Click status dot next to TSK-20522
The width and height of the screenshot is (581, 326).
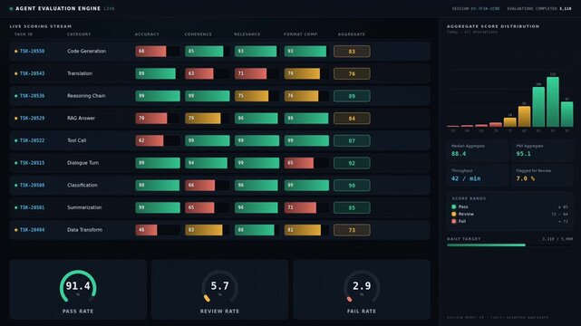[16, 140]
